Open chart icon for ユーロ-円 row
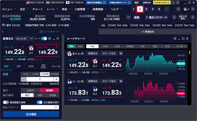197x121 pixels. 121,81
